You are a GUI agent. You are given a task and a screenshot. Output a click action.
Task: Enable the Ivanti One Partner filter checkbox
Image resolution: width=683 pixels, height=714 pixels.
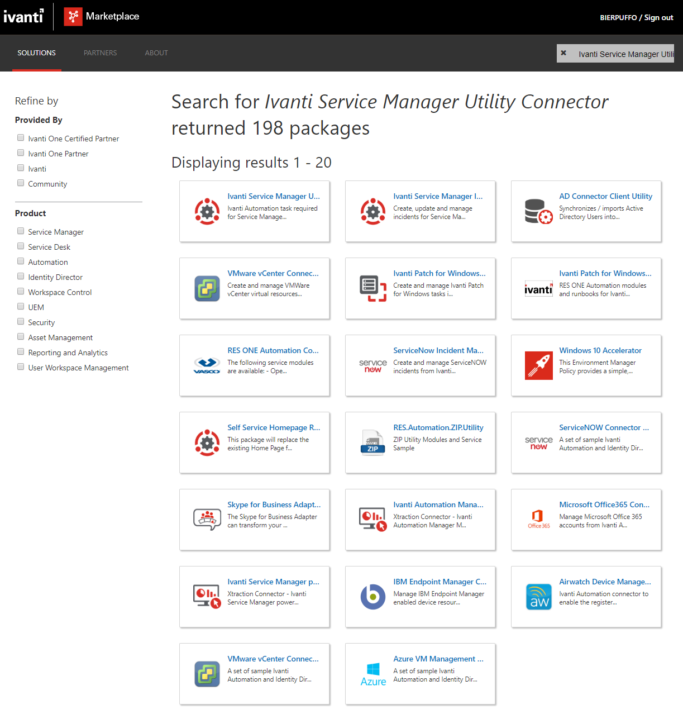(x=21, y=153)
